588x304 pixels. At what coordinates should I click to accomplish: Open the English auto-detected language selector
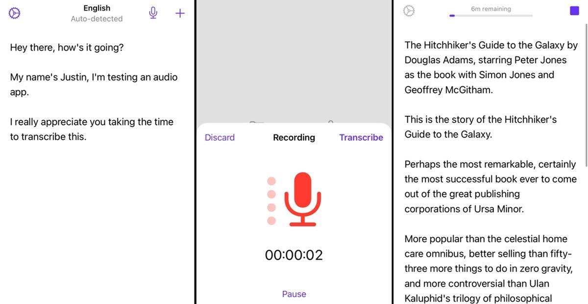(97, 13)
